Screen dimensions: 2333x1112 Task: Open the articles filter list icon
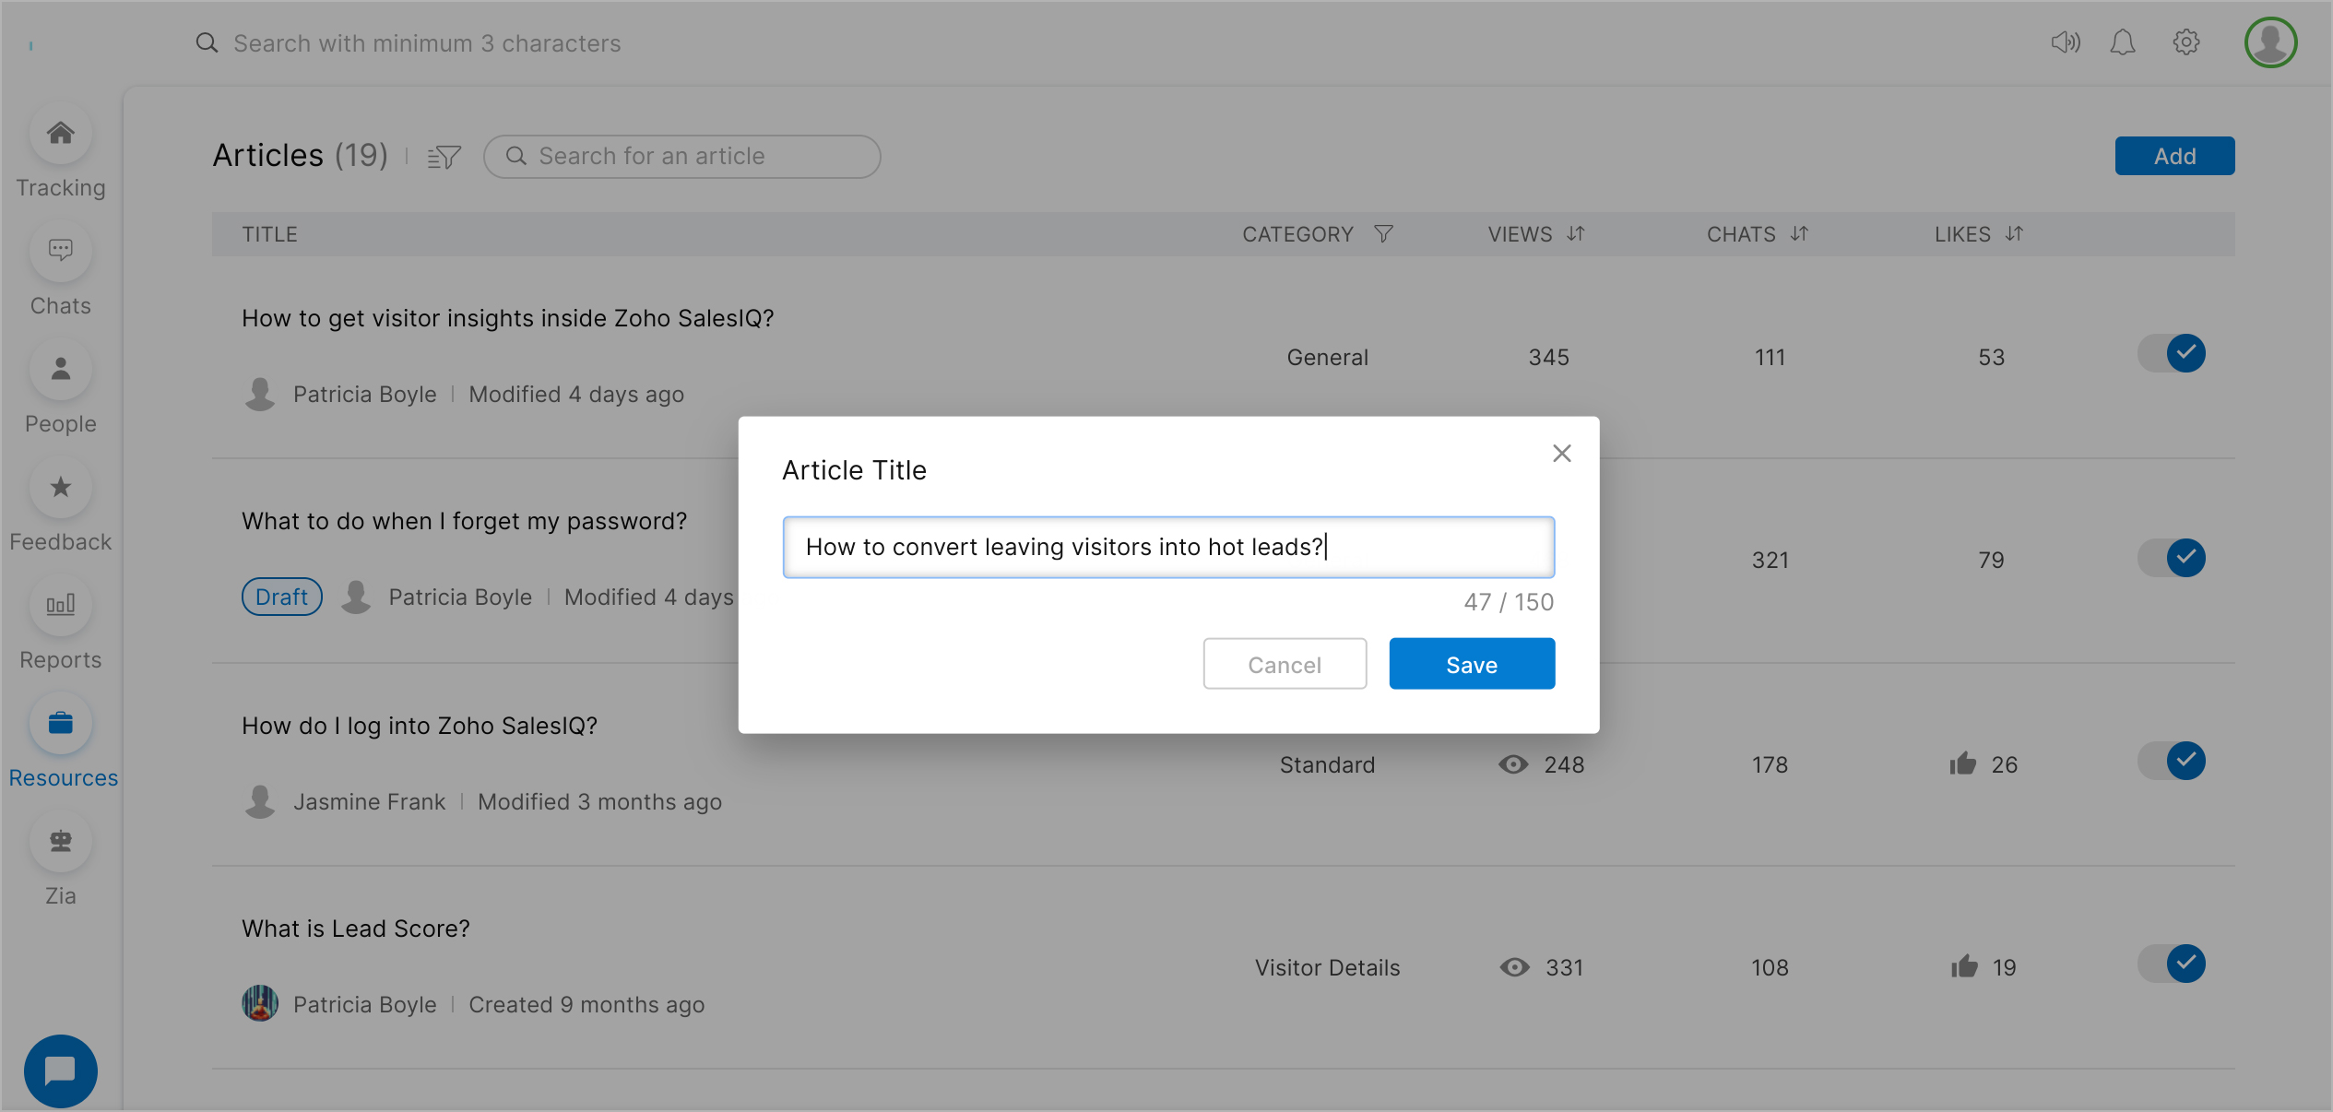pos(444,157)
